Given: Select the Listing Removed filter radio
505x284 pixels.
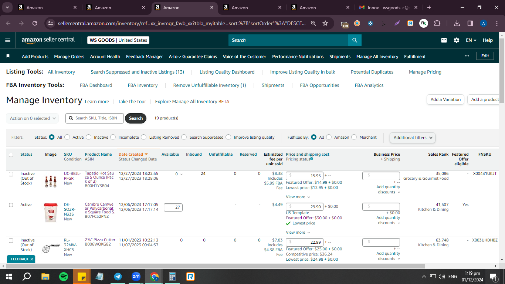Looking at the screenshot, I should point(144,137).
